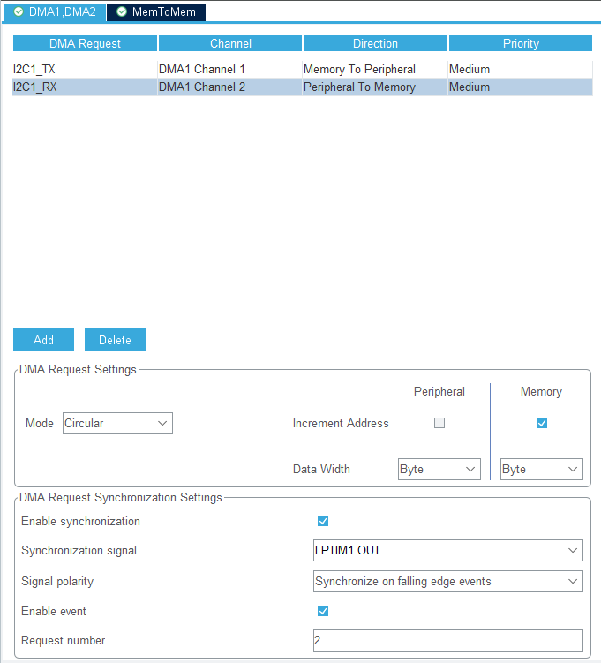Click the DMA1 Channel 2 cell

tap(230, 87)
